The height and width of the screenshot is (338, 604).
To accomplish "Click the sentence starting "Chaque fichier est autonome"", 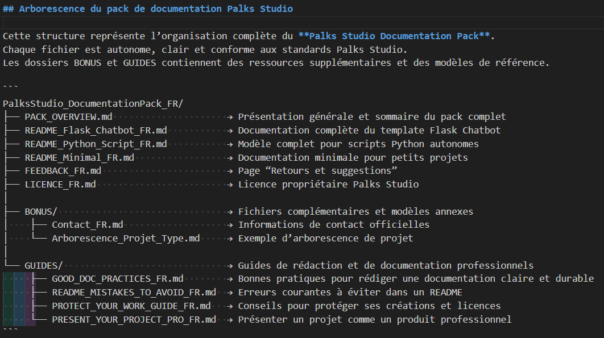I will 206,49.
